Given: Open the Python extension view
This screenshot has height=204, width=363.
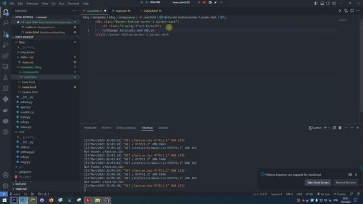Looking at the screenshot, I should coord(6,99).
